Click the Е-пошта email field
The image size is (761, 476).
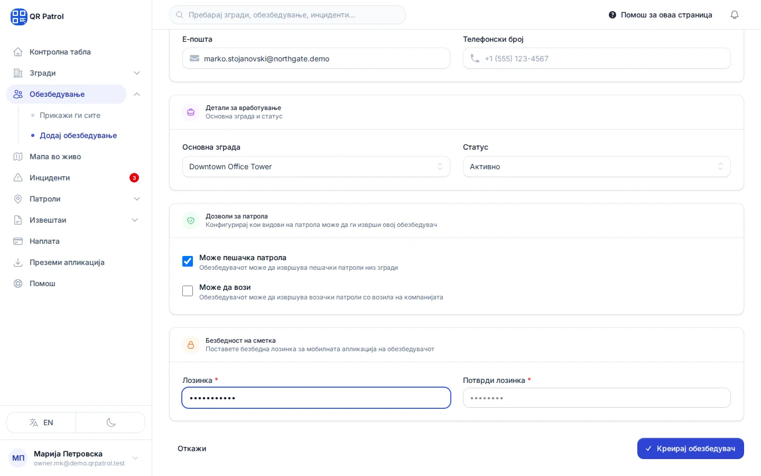pyautogui.click(x=316, y=59)
